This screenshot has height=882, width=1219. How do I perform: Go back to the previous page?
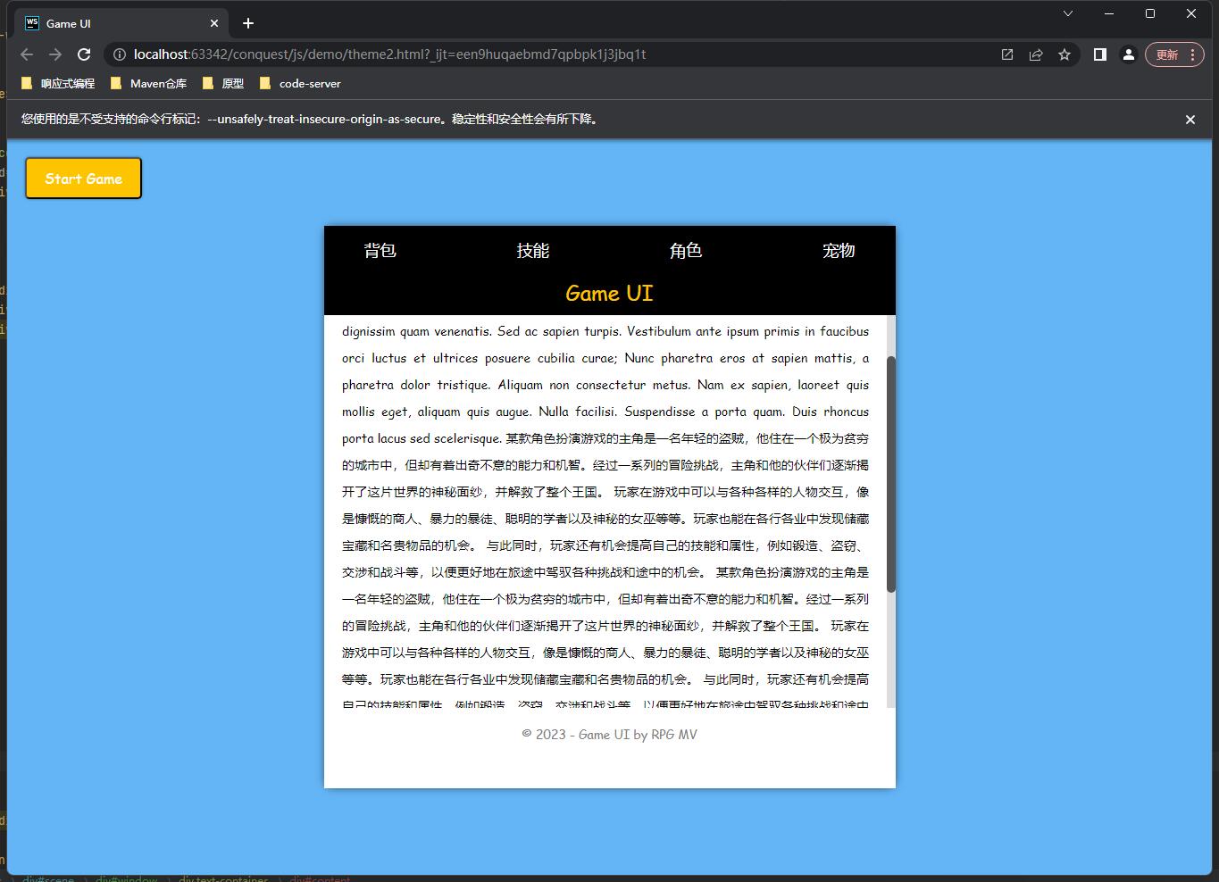coord(27,54)
